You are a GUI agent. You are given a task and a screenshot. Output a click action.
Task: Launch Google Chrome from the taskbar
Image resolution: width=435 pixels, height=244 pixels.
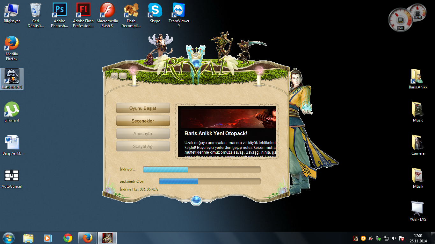coord(68,238)
